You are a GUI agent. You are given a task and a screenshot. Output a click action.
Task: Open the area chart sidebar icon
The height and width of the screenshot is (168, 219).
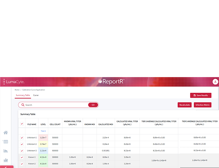coord(5,150)
